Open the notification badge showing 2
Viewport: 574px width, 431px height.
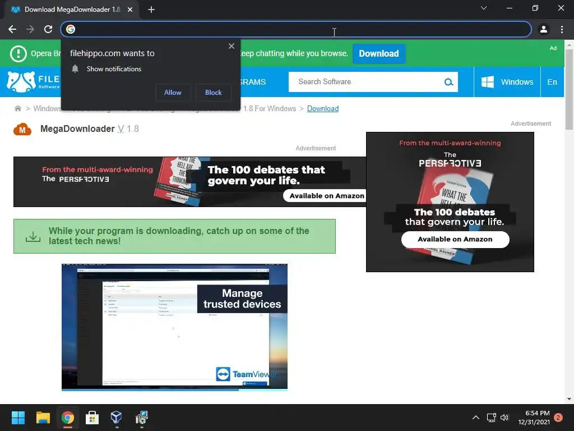tap(558, 418)
